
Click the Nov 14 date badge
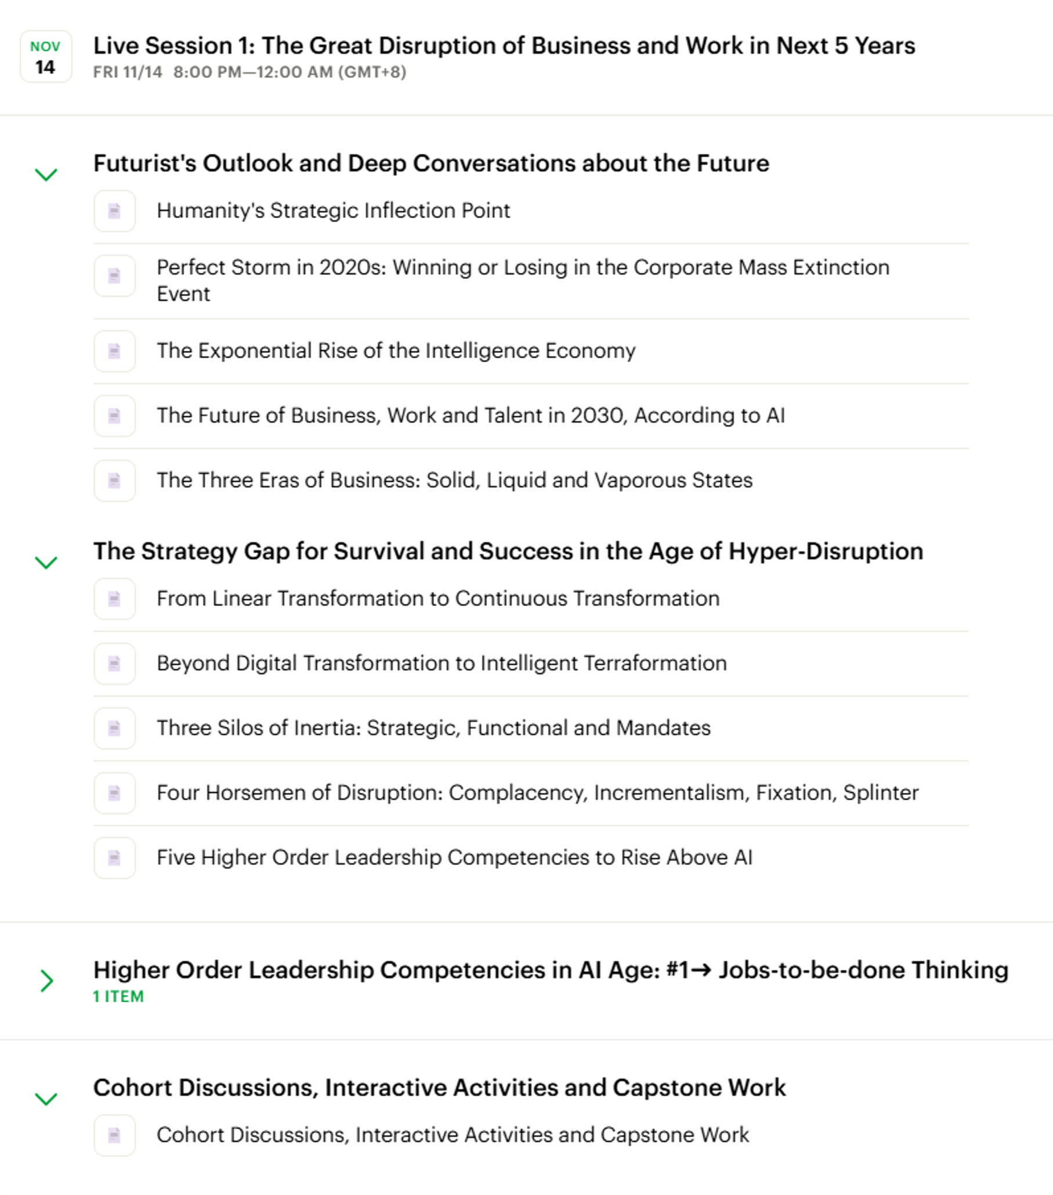pyautogui.click(x=46, y=57)
